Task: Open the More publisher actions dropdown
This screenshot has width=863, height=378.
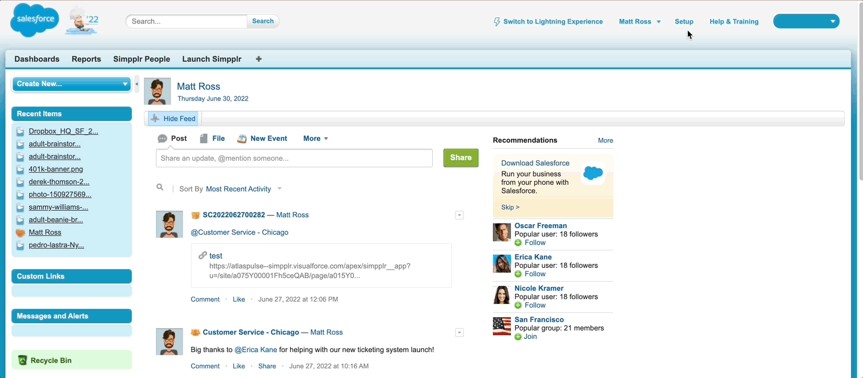Action: (316, 138)
